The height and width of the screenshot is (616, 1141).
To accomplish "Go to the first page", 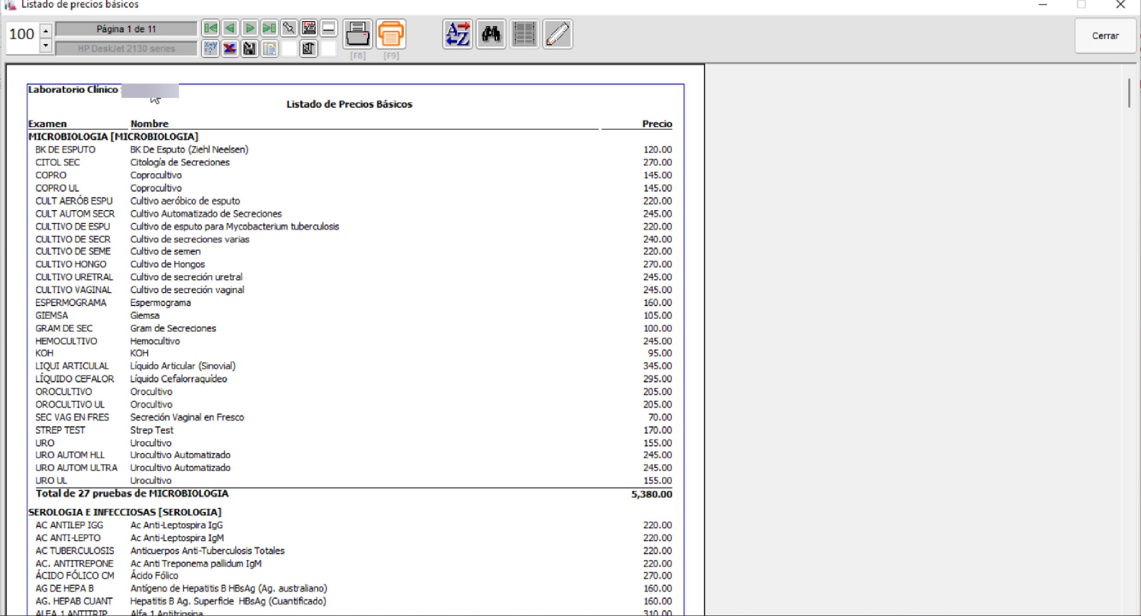I will click(211, 29).
